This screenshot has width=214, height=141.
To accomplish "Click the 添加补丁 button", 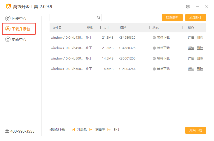I will coord(195,17).
